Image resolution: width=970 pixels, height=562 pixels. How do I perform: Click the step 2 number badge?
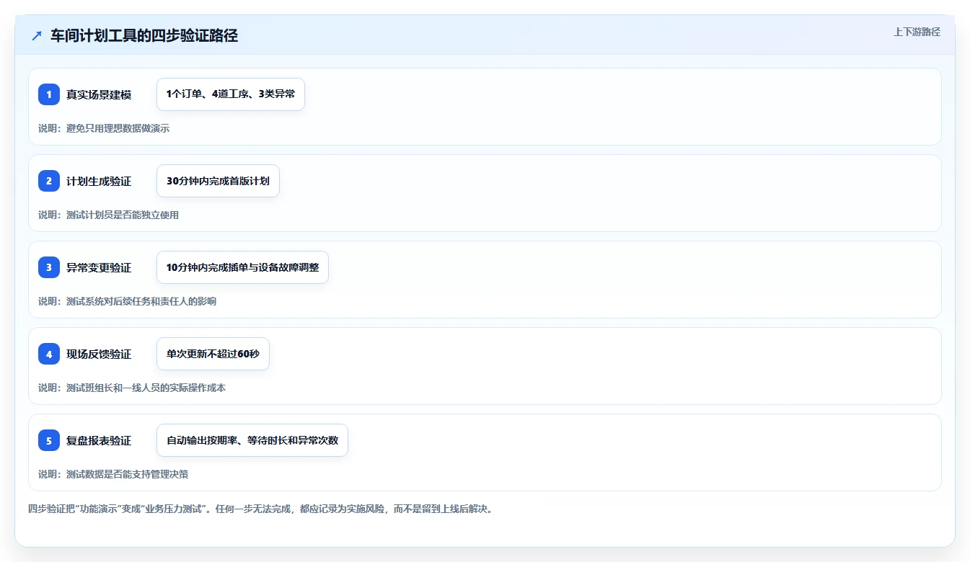pos(49,181)
